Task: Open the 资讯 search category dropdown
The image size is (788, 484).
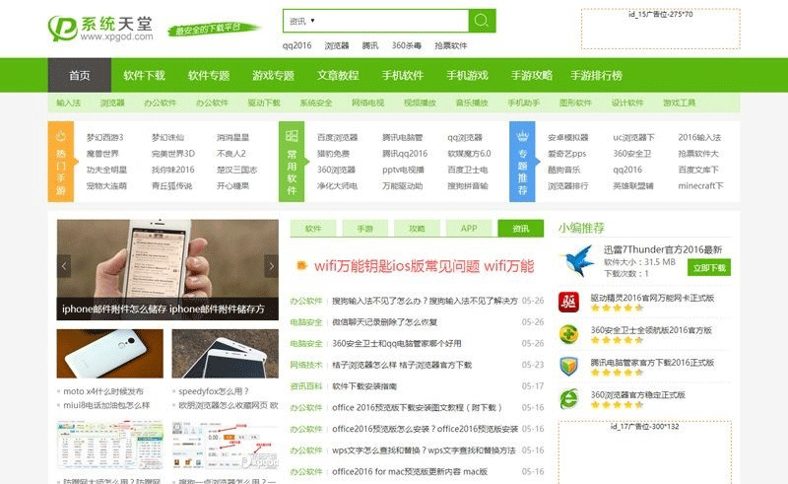Action: tap(301, 21)
